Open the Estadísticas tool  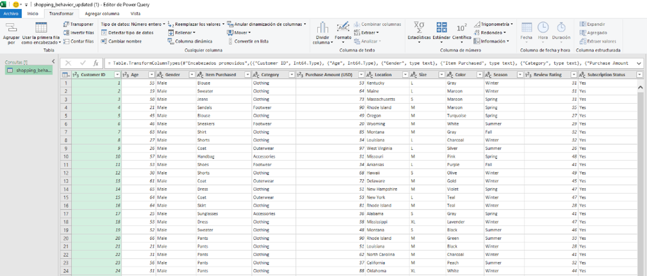[x=419, y=32]
